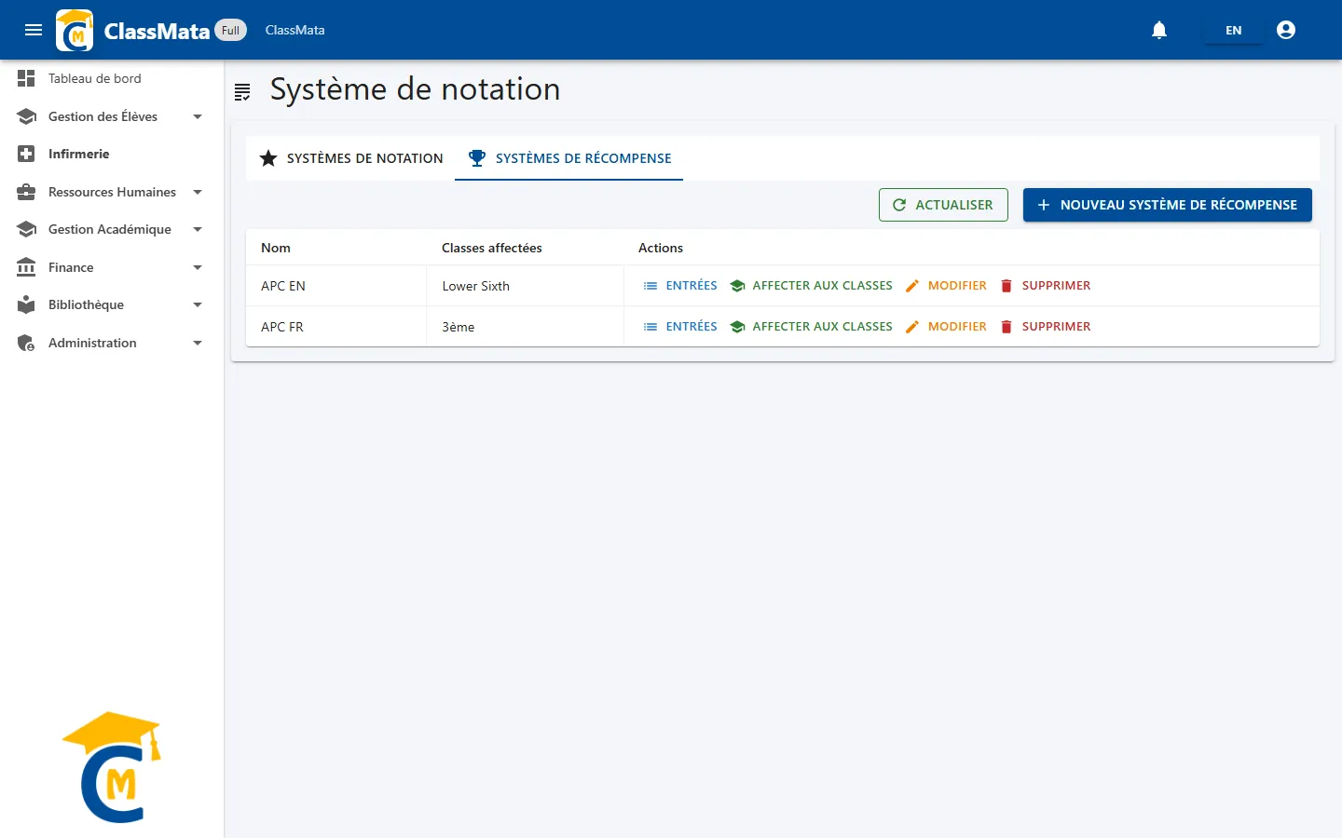The height and width of the screenshot is (838, 1342).
Task: Click the ClassMata logo in header
Action: (x=75, y=30)
